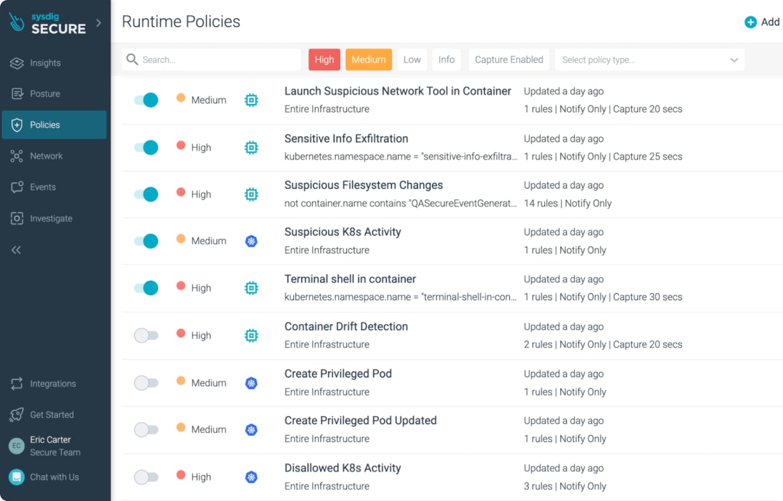Click red severity dot for Container Drift Detection
The image size is (783, 501).
tap(181, 333)
